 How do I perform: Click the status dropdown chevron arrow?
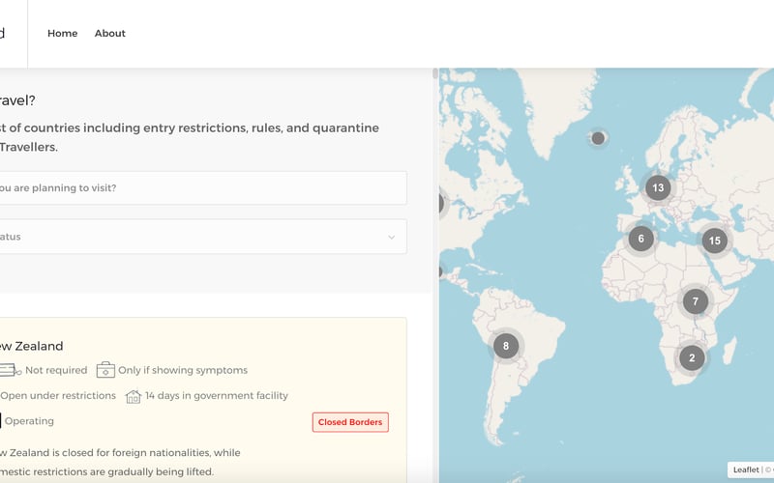pyautogui.click(x=392, y=237)
